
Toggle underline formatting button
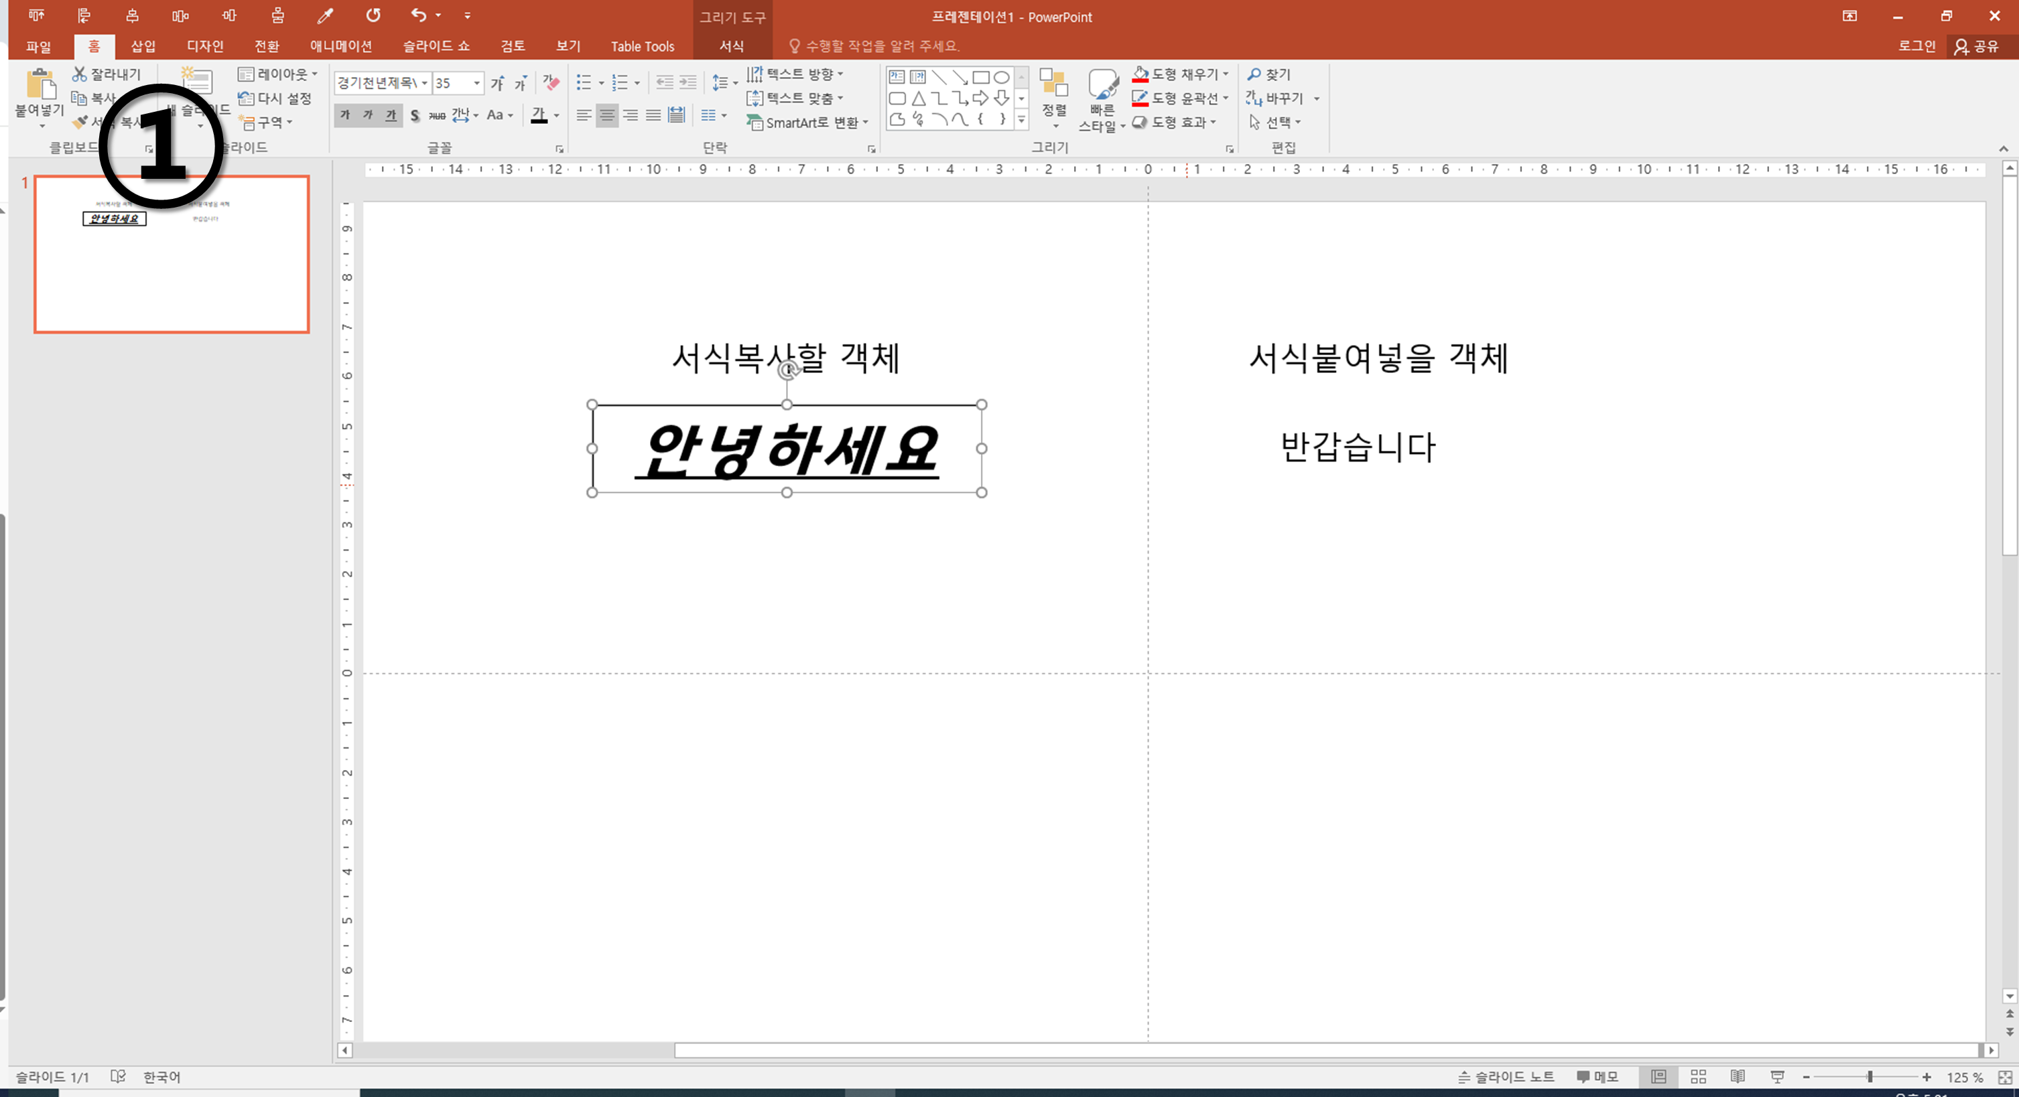(x=390, y=115)
